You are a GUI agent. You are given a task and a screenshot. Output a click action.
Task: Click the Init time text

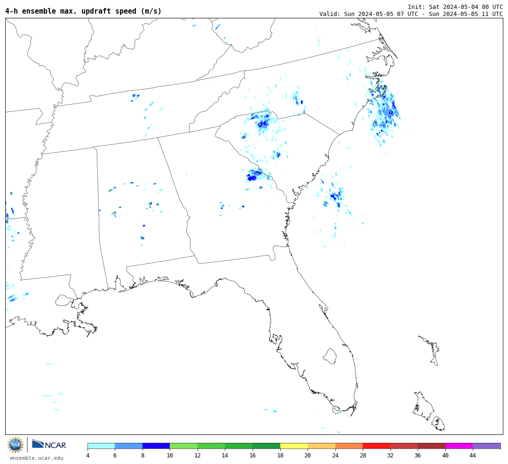(x=455, y=7)
